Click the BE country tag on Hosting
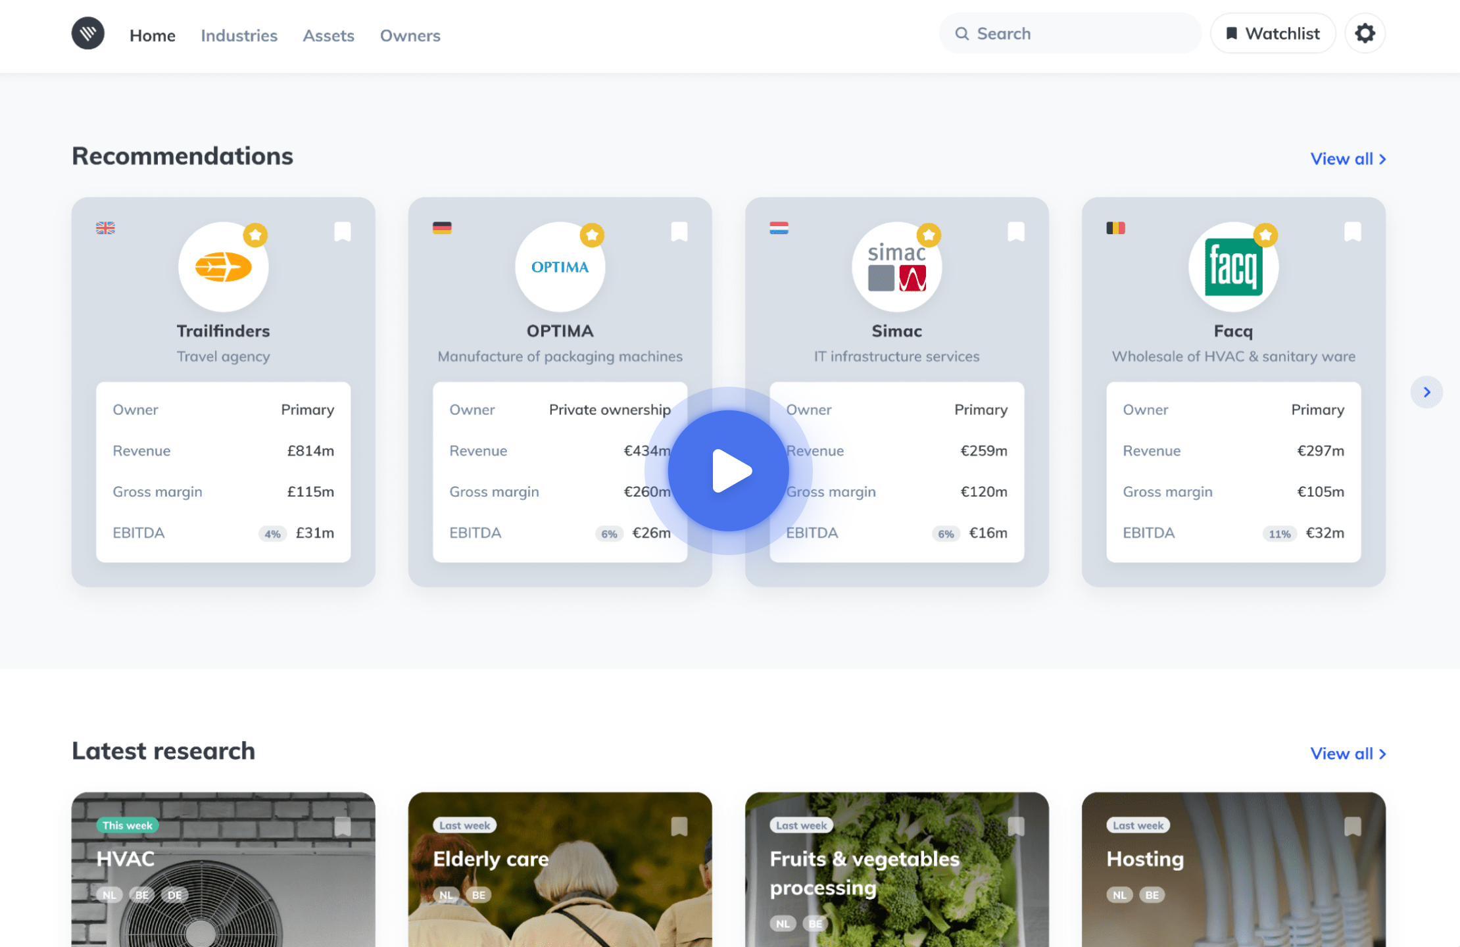 pyautogui.click(x=1152, y=895)
